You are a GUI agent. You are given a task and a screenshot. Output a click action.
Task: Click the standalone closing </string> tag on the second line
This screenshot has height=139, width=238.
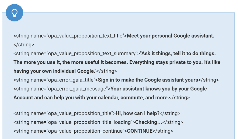pyautogui.click(x=24, y=45)
